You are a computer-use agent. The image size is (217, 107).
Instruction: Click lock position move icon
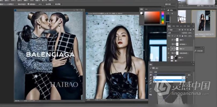click(x=177, y=36)
